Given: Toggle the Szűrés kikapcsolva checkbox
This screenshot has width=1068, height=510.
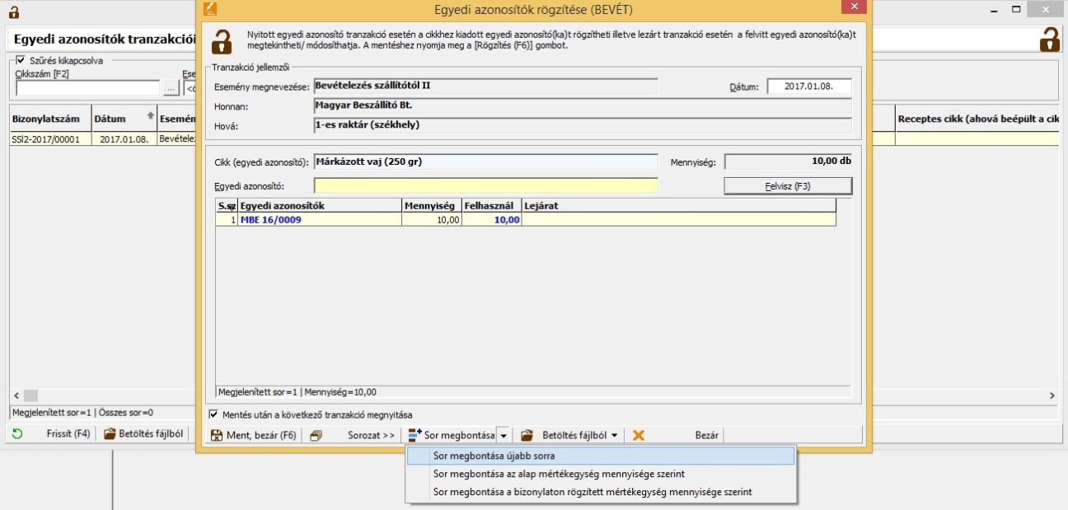Looking at the screenshot, I should [21, 60].
